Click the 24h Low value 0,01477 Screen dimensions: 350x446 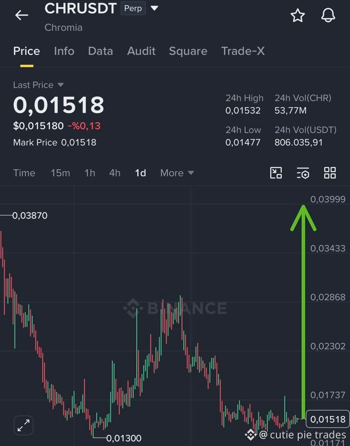click(243, 142)
